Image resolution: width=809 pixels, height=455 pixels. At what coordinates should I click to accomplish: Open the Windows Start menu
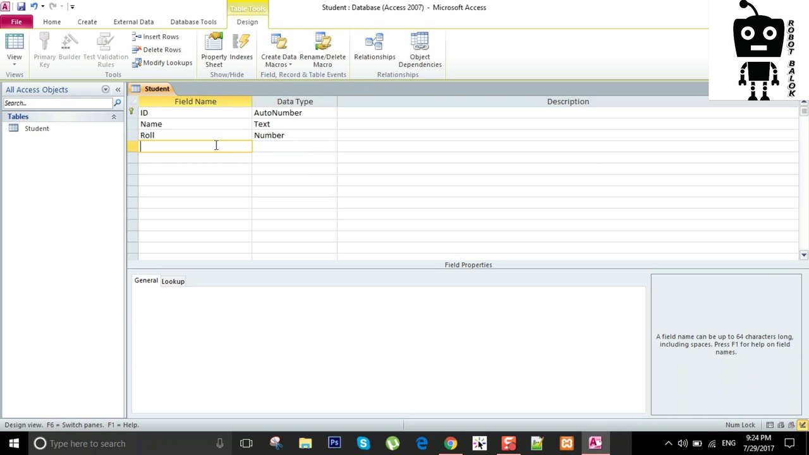tap(14, 444)
